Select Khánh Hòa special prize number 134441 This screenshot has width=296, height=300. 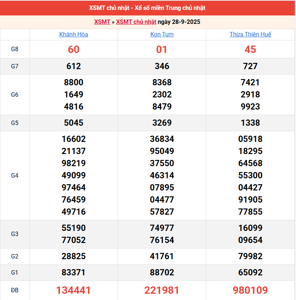tap(74, 290)
